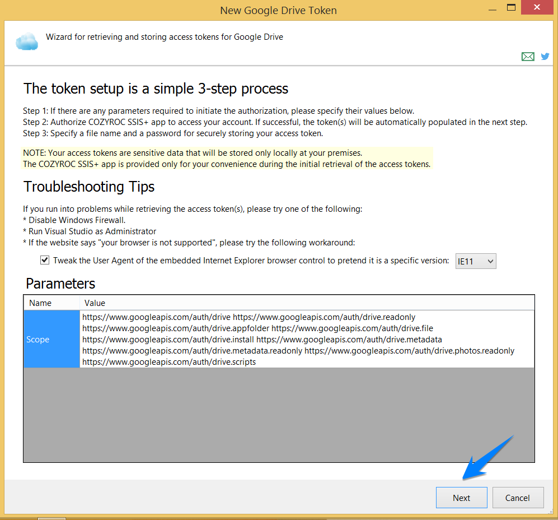This screenshot has height=520, width=558.
Task: Click the green envelope email icon
Action: (x=528, y=56)
